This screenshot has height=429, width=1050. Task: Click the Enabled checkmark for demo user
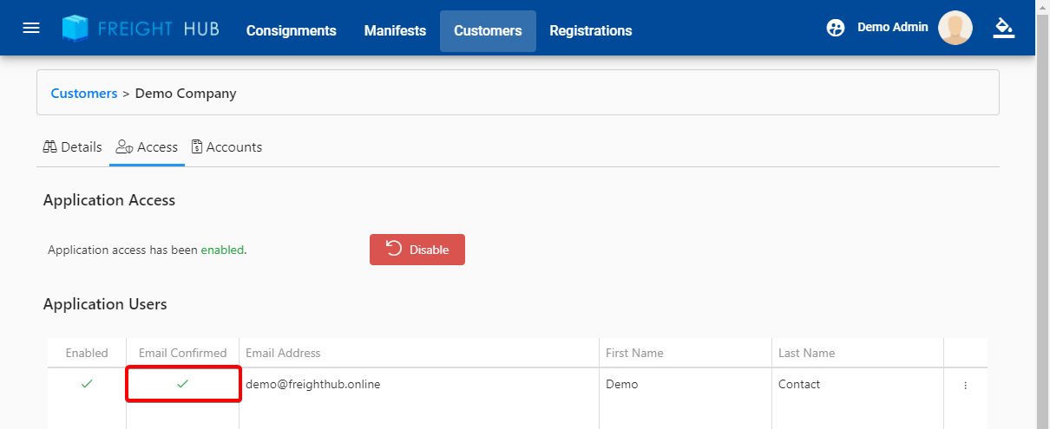coord(87,384)
